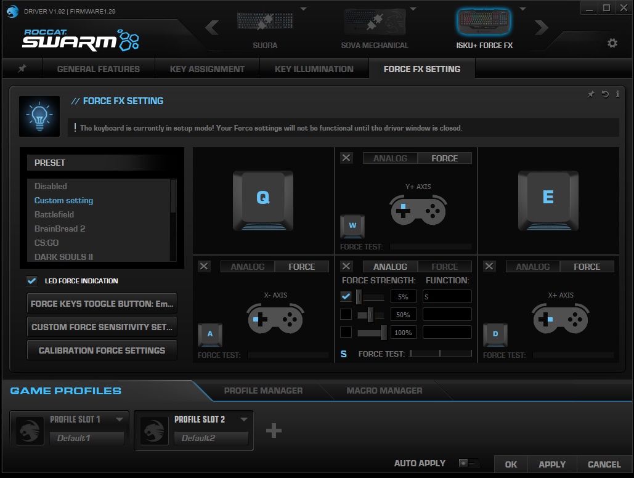The height and width of the screenshot is (478, 634).
Task: Click the pin icon left of General Features
Action: coord(22,68)
